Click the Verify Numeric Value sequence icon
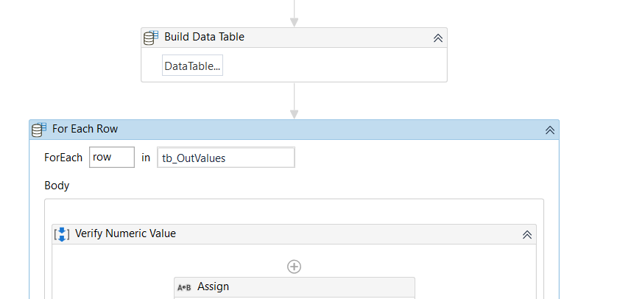 tap(63, 234)
